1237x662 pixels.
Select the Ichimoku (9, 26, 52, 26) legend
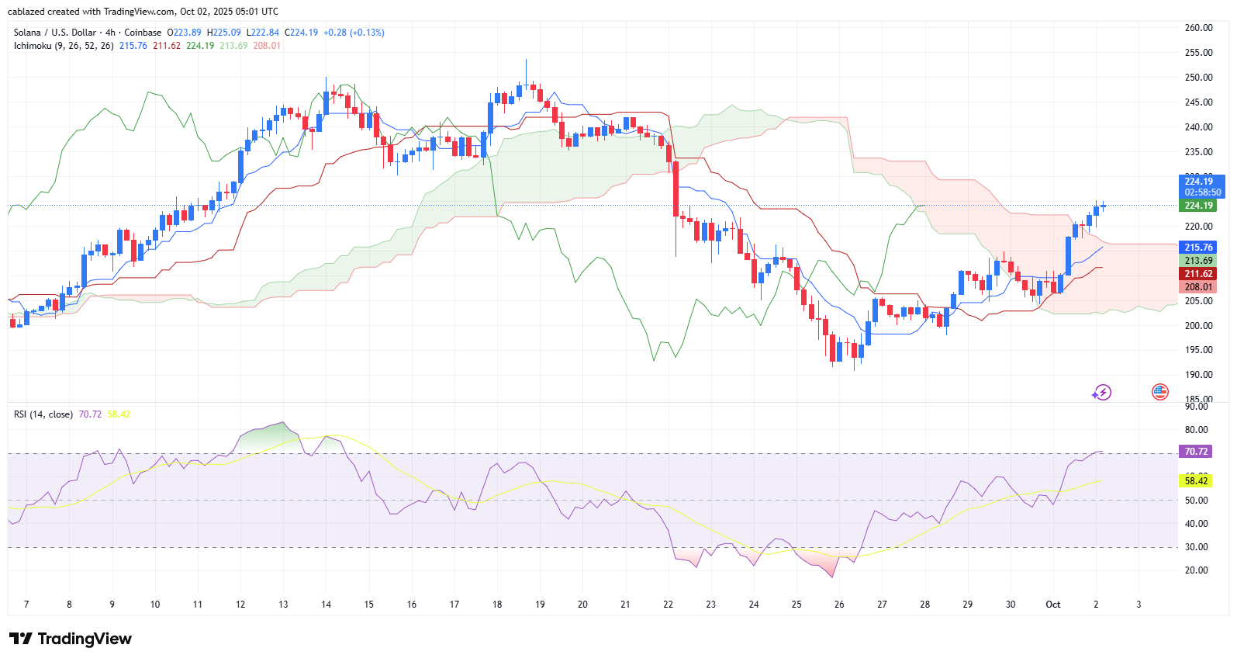point(64,46)
